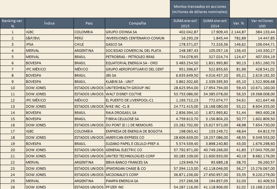Click the 'PERÚ' country cell

[x=89, y=38]
